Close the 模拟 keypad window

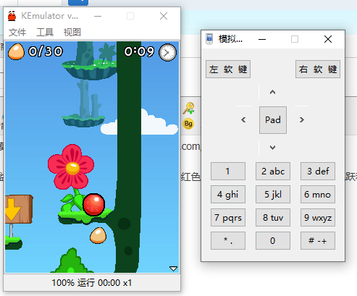click(x=328, y=39)
